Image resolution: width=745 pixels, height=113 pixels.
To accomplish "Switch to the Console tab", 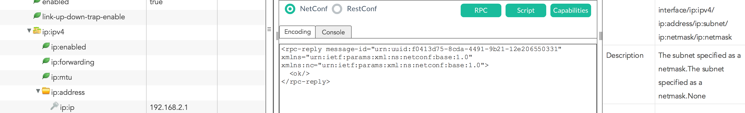I will tap(333, 32).
